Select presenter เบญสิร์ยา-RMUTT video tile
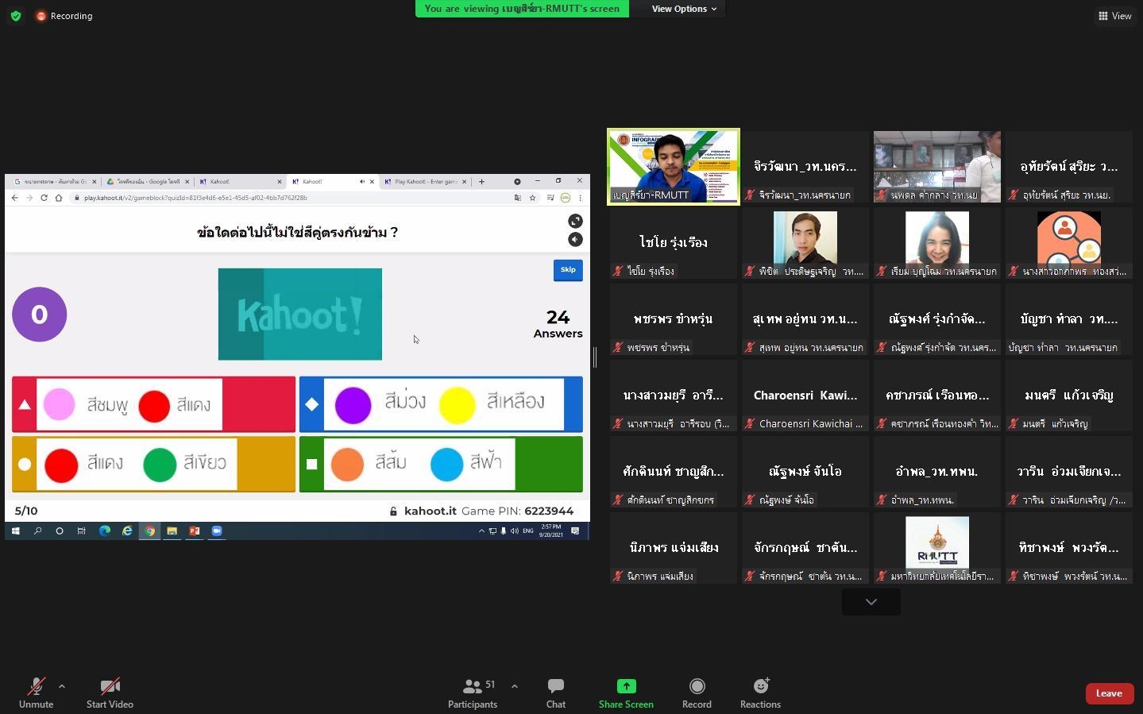Image resolution: width=1143 pixels, height=714 pixels. [674, 167]
